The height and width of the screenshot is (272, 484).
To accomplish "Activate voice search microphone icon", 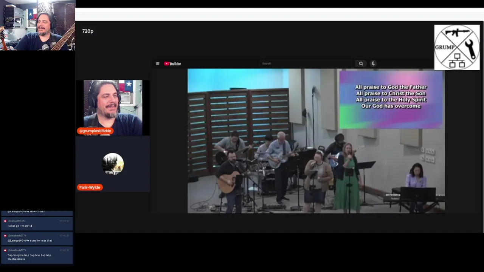I will [x=373, y=63].
